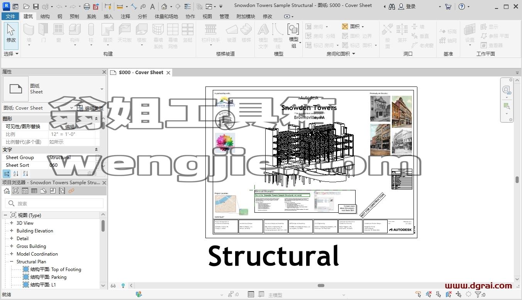522x300 pixels.
Task: Click the project browser 搜索 search field
Action: (x=54, y=203)
